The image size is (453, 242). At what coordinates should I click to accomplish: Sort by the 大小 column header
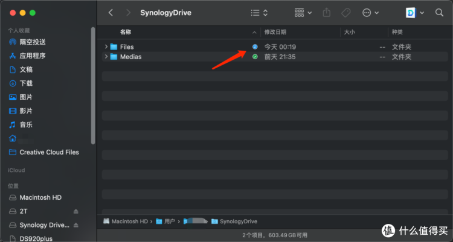349,32
